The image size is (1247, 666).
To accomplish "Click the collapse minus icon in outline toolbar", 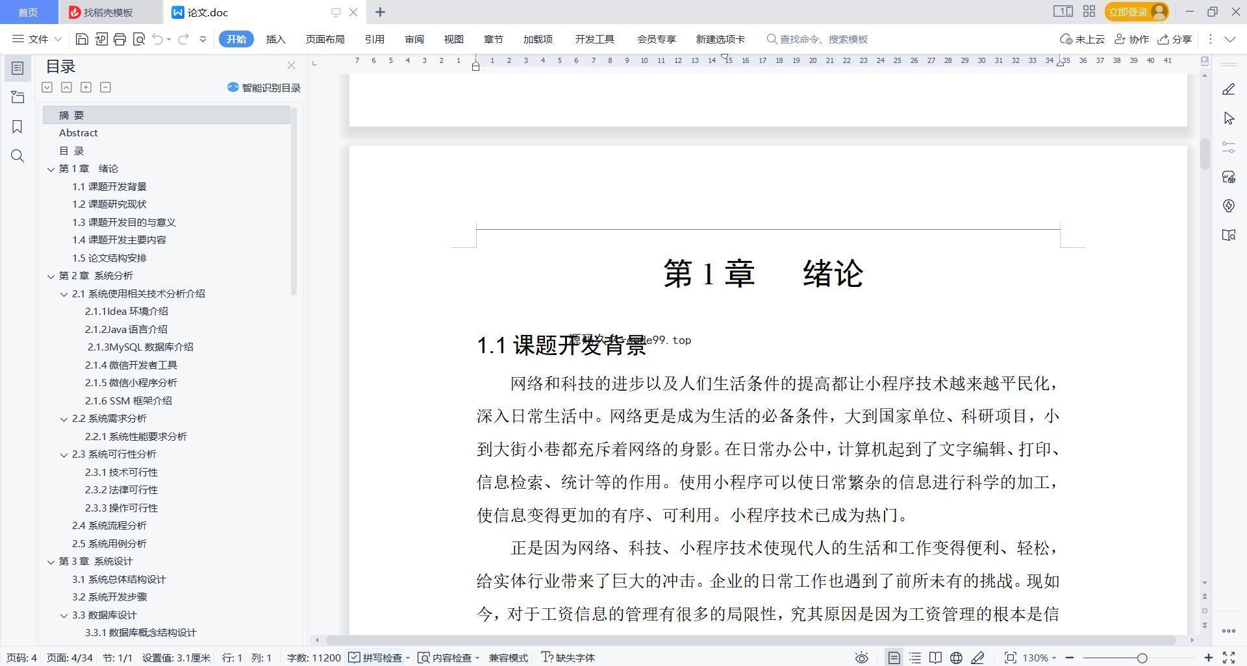I will pyautogui.click(x=105, y=87).
